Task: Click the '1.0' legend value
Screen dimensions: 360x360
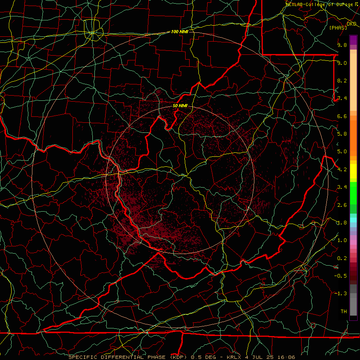Action: point(342,240)
